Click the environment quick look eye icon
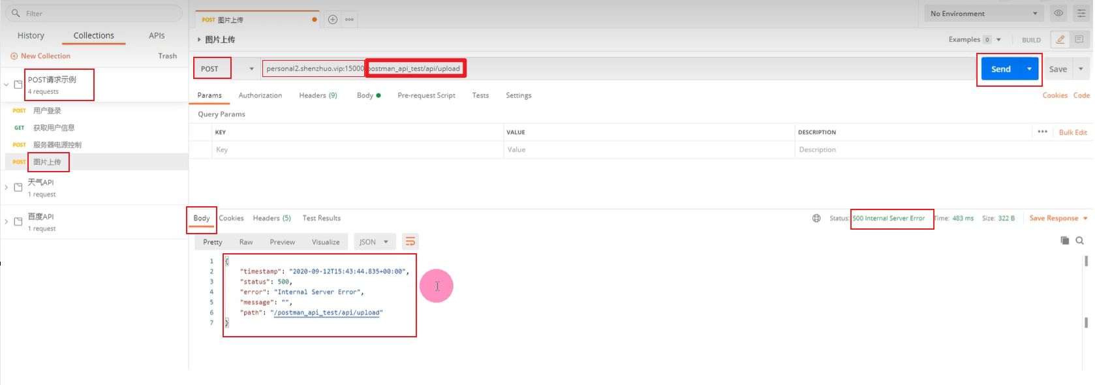Viewport: 1095px width, 385px height. 1058,13
